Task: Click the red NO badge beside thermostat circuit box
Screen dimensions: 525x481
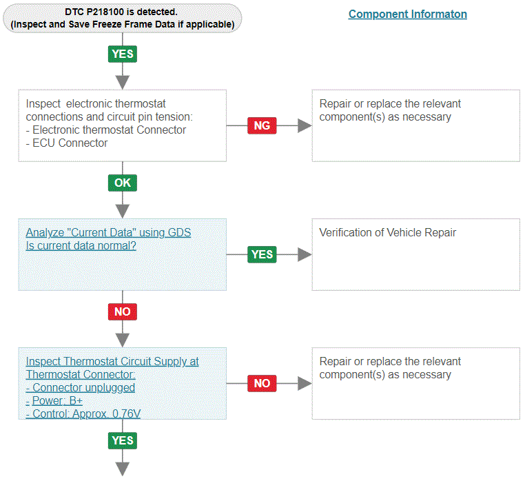Action: click(262, 383)
